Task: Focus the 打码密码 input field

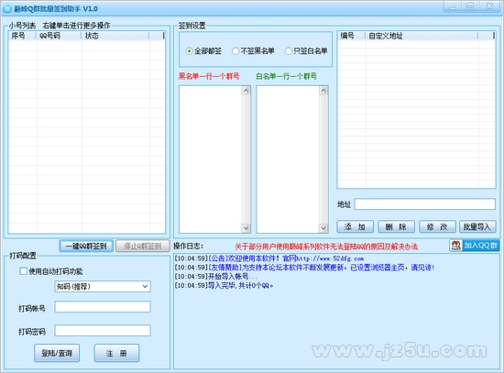Action: coord(103,331)
